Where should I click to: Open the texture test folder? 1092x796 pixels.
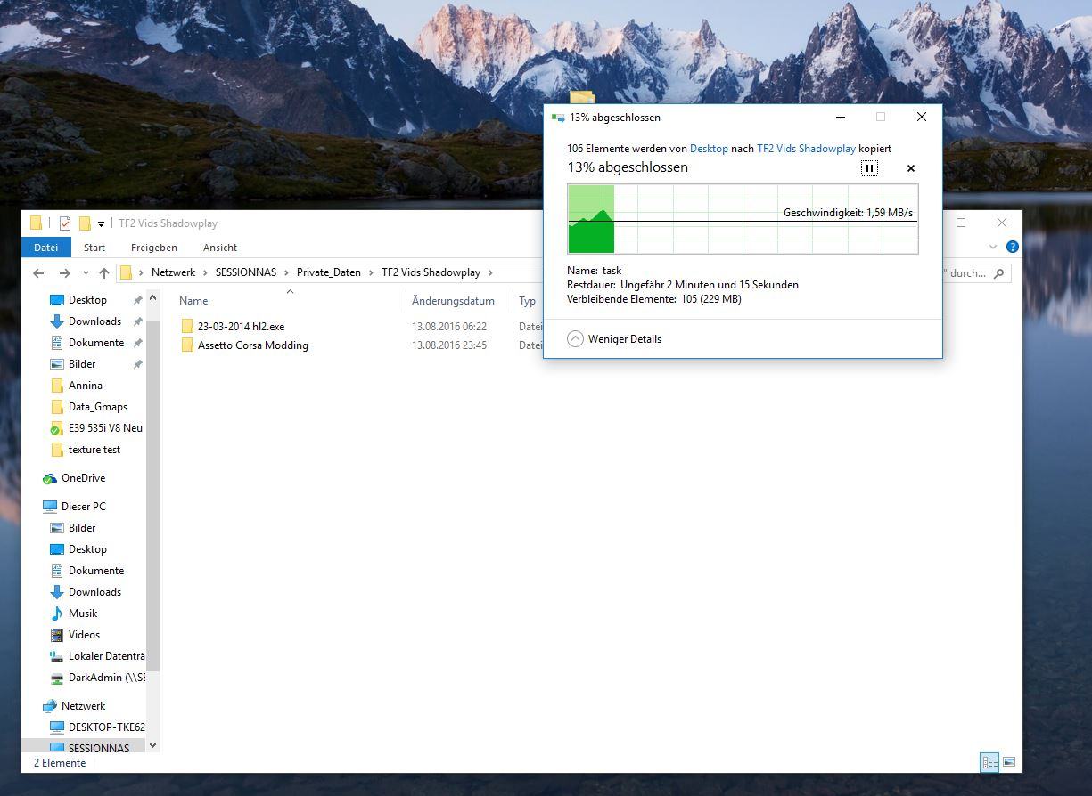pyautogui.click(x=94, y=450)
